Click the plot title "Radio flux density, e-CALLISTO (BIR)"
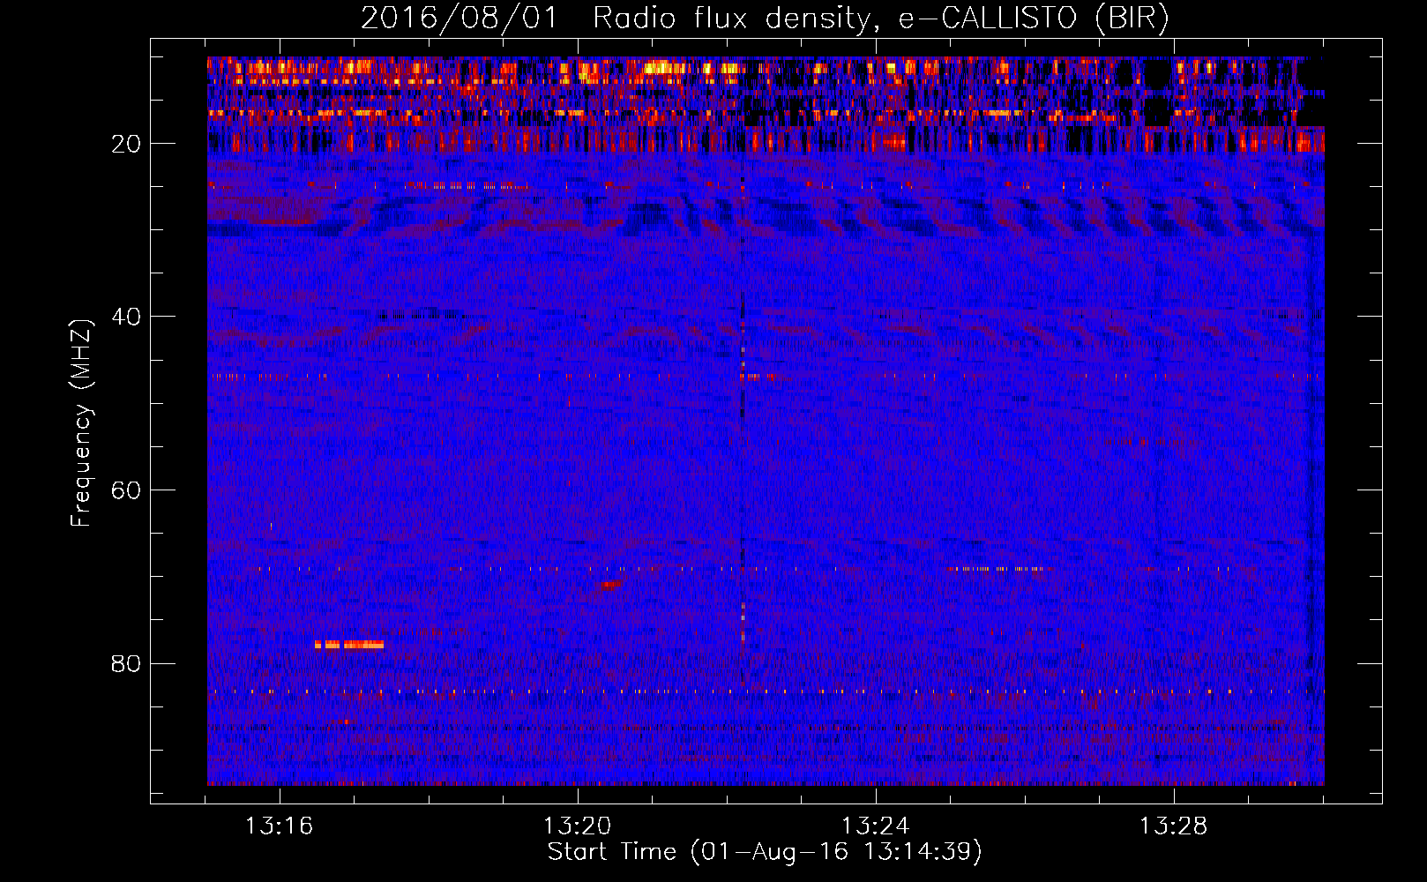 click(880, 18)
